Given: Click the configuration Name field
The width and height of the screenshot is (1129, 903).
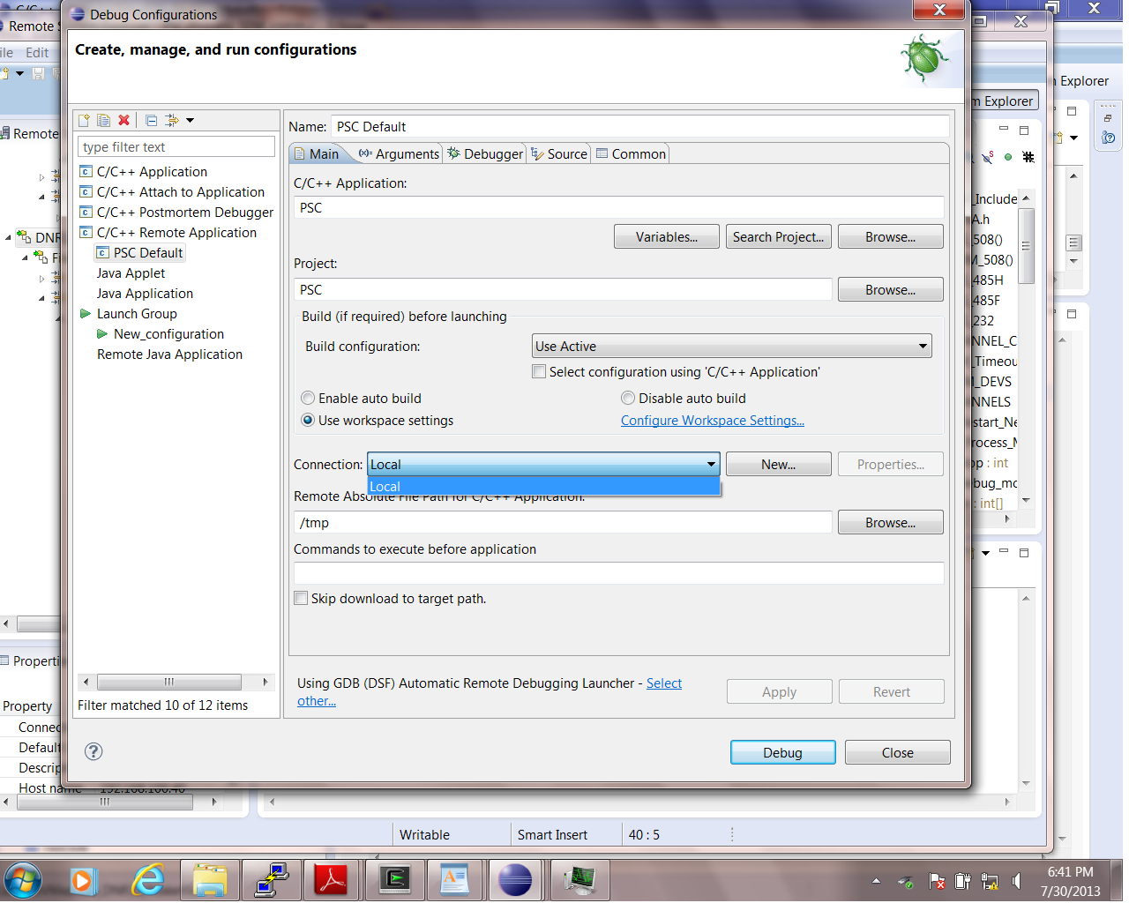Looking at the screenshot, I should [x=640, y=127].
